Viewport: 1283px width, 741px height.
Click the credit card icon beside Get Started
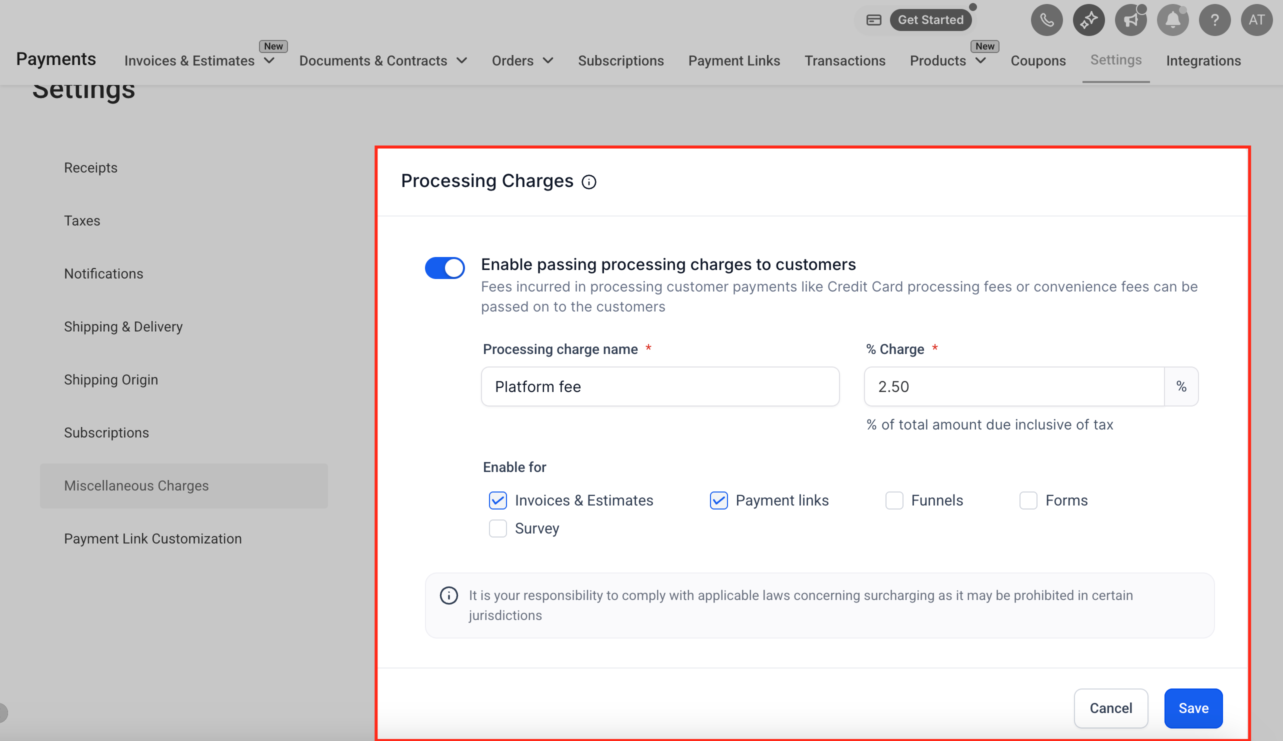[874, 20]
